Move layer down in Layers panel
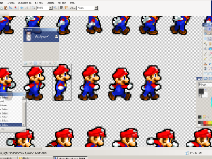Screen dimensions: 212x159 pos(50,63)
